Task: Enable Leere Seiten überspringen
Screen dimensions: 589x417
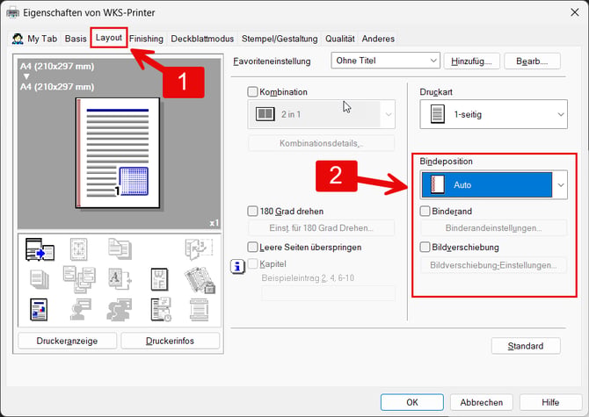Action: 253,247
